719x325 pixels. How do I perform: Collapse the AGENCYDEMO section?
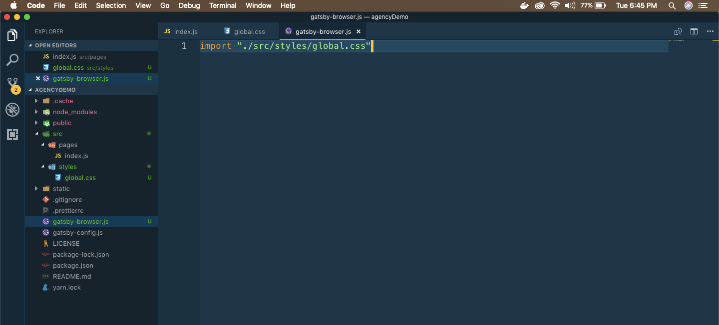(91, 90)
